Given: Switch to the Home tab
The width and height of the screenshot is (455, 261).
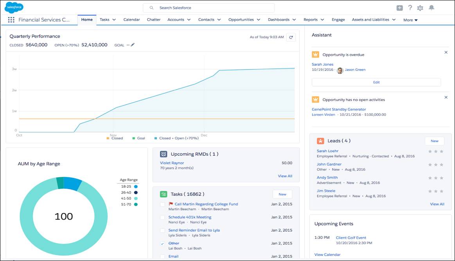Looking at the screenshot, I should [x=87, y=20].
